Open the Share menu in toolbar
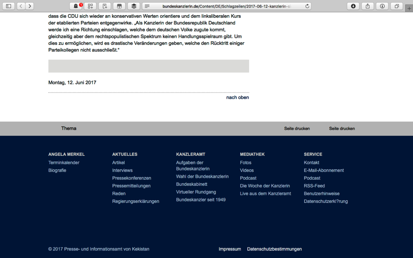 coord(368,6)
